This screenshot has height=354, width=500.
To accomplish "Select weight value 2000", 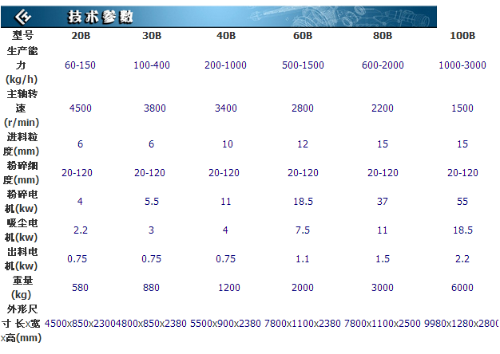I will (x=303, y=288).
